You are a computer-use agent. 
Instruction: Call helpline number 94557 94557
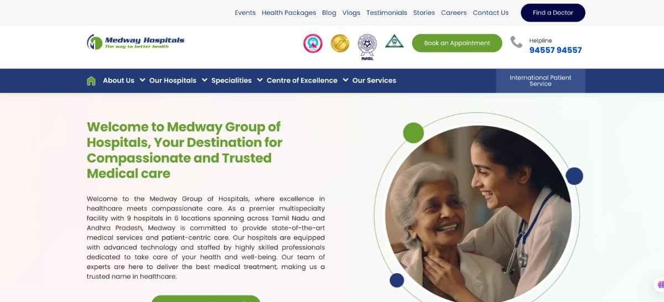[x=556, y=50]
